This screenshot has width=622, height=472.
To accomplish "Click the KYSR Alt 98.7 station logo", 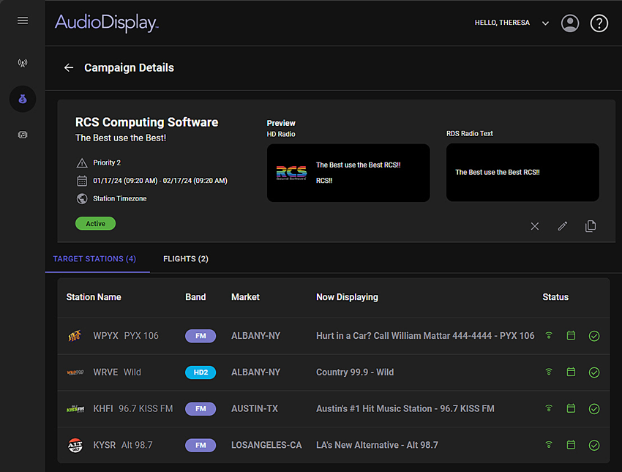I will [75, 446].
